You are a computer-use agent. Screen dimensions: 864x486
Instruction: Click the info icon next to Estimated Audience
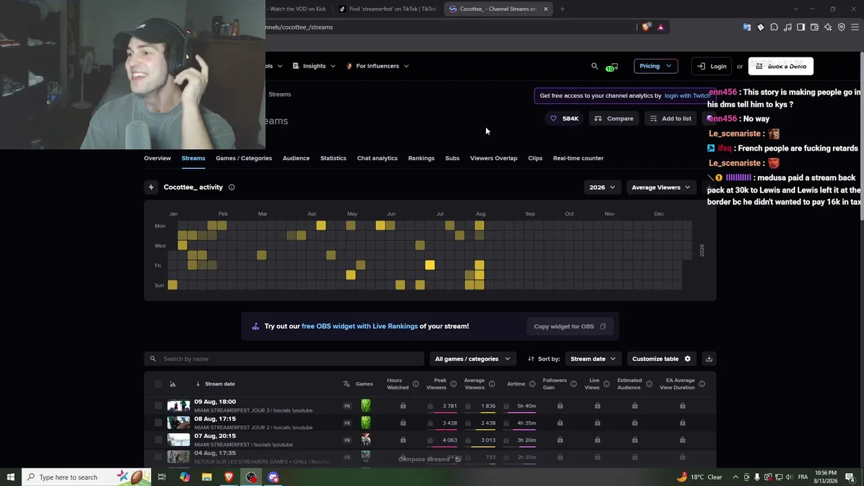pyautogui.click(x=649, y=384)
